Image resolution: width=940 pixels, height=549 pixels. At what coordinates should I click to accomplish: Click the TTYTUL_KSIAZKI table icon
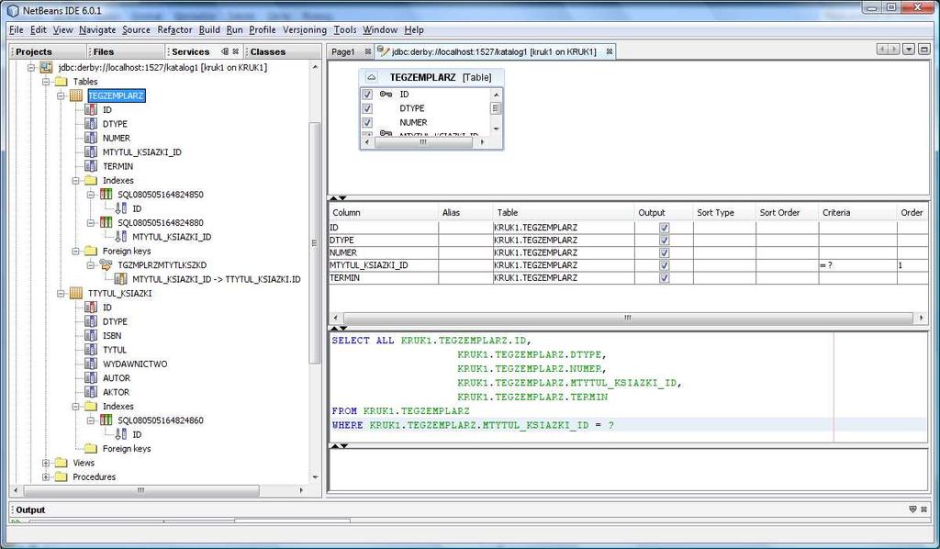[76, 293]
